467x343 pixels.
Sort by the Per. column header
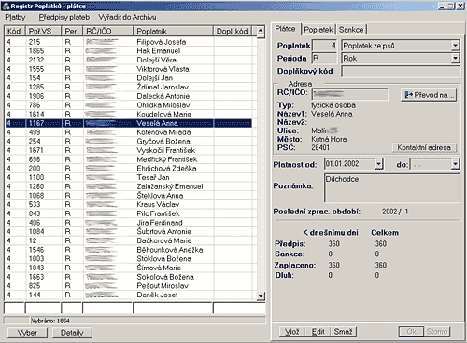(x=72, y=31)
